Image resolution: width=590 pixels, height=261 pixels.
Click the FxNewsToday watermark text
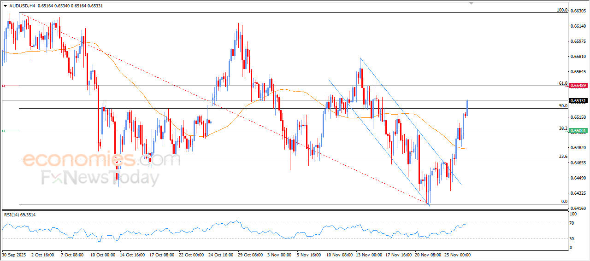click(100, 178)
